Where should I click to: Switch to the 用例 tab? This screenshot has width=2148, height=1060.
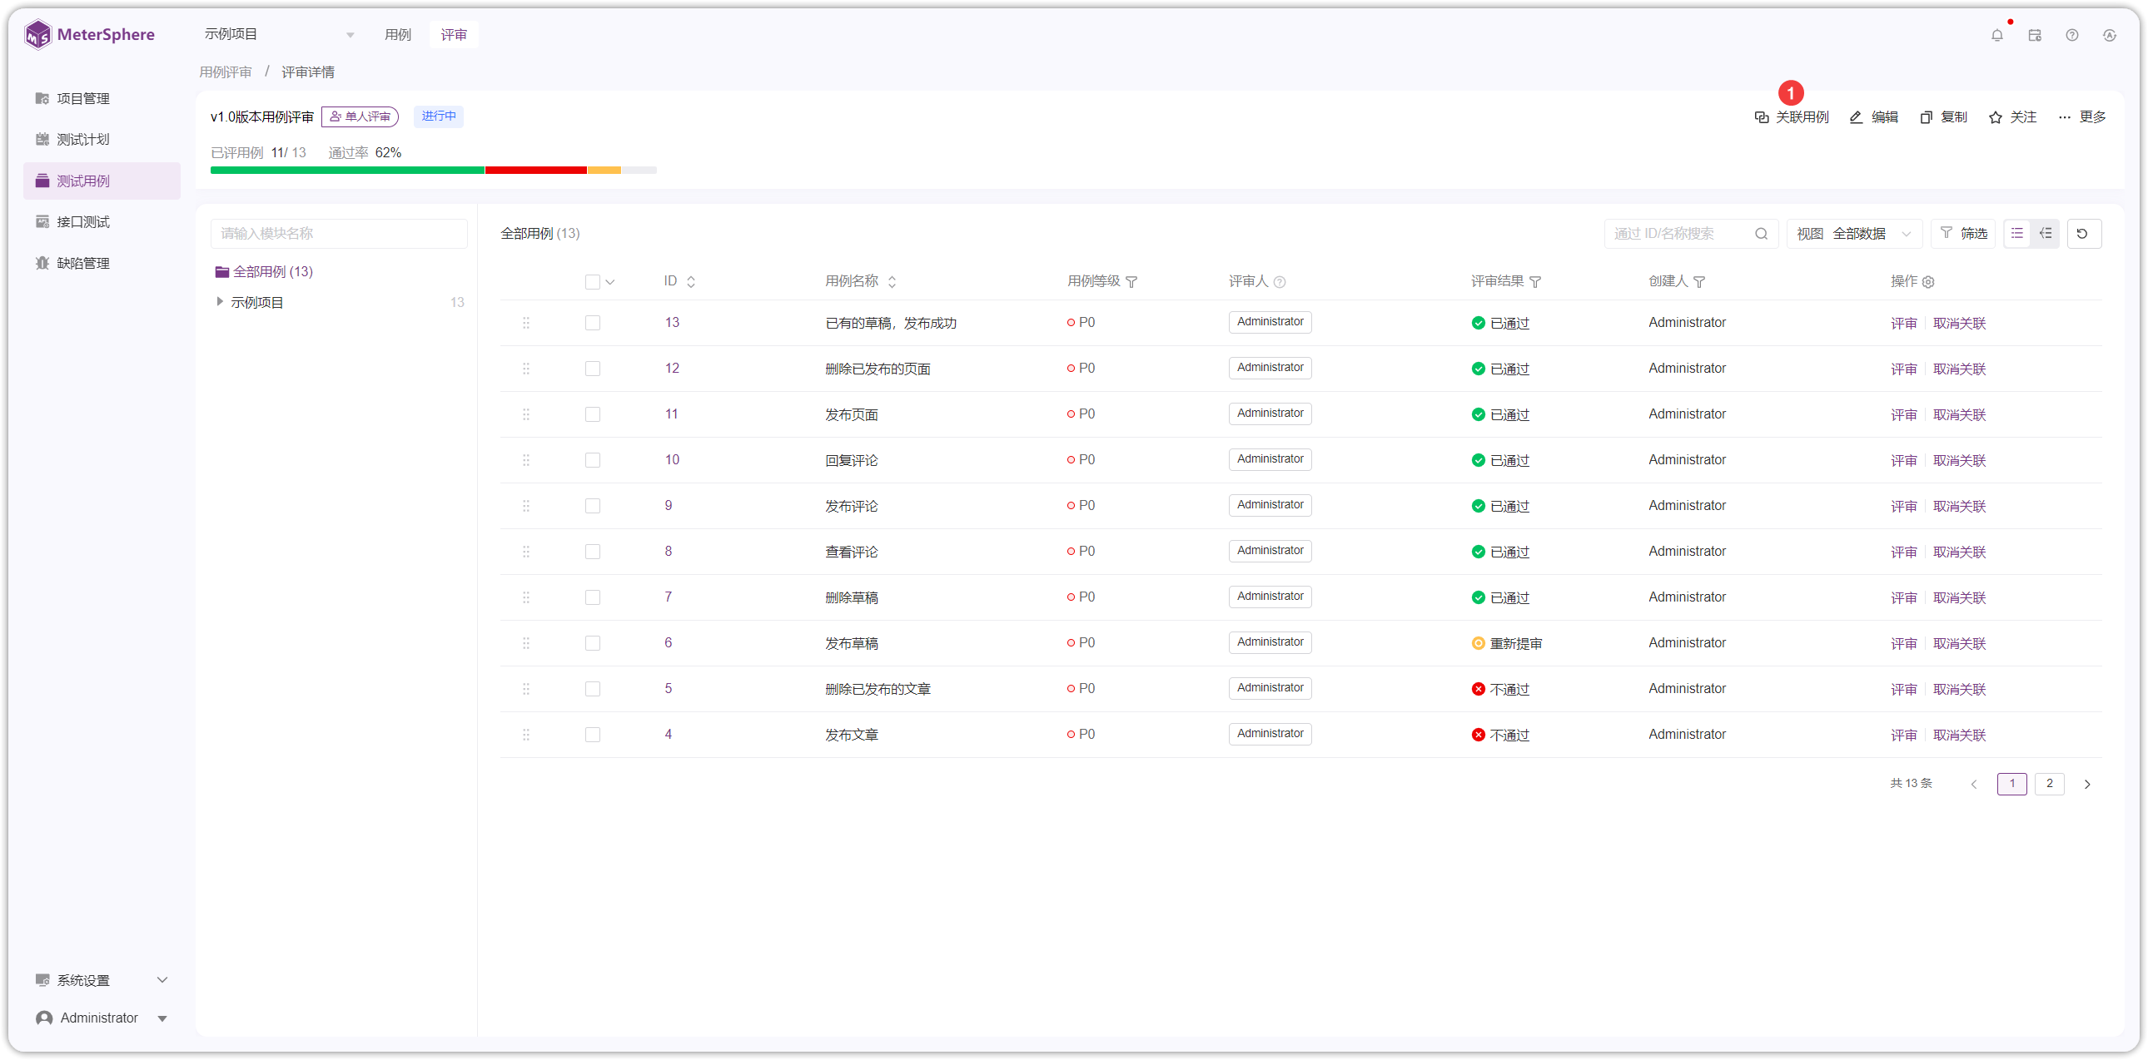pyautogui.click(x=398, y=34)
